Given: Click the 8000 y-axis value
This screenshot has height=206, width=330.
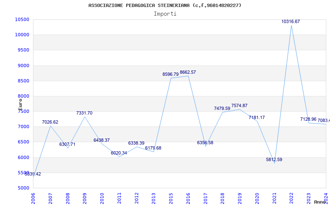Looking at the screenshot, I should click(23, 96).
